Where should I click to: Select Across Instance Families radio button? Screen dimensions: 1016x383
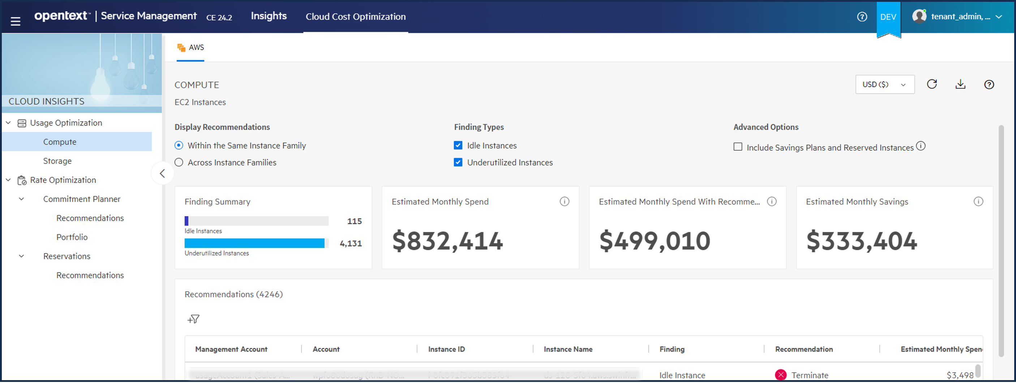178,162
